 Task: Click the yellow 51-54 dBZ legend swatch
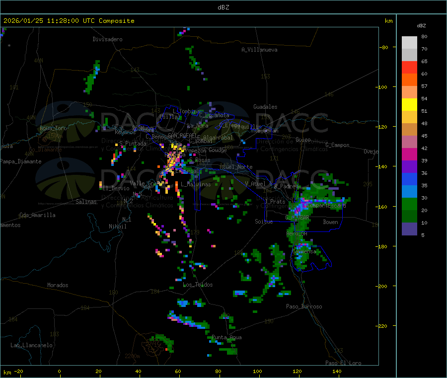coord(409,105)
